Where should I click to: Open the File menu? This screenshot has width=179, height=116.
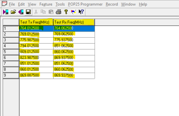tap(12, 4)
